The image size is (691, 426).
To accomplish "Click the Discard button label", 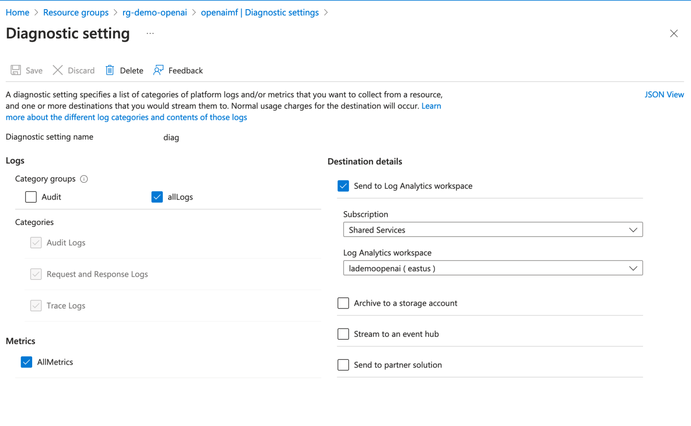I will (x=81, y=71).
